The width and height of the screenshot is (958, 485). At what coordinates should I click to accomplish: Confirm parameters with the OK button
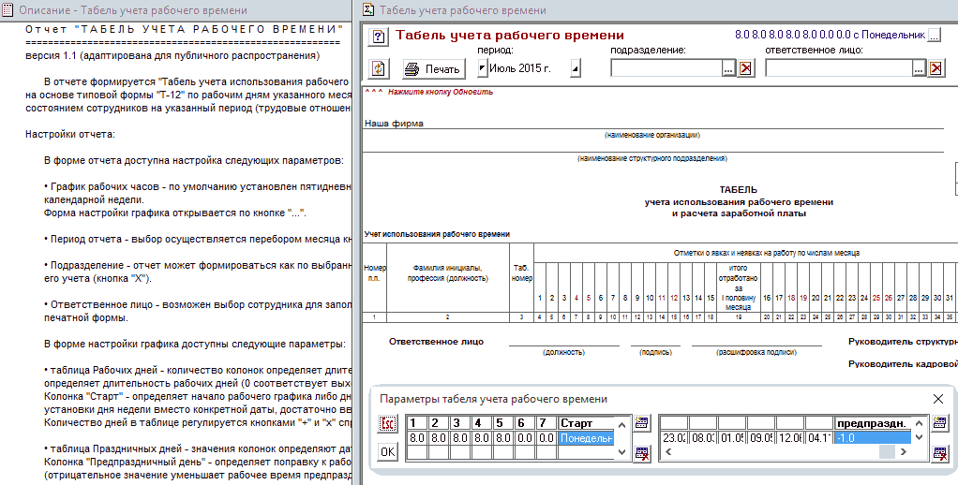(387, 452)
